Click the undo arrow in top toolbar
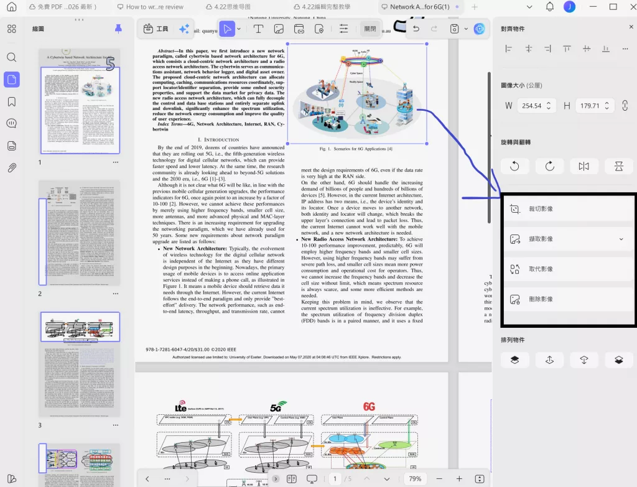This screenshot has width=637, height=487. pyautogui.click(x=416, y=29)
